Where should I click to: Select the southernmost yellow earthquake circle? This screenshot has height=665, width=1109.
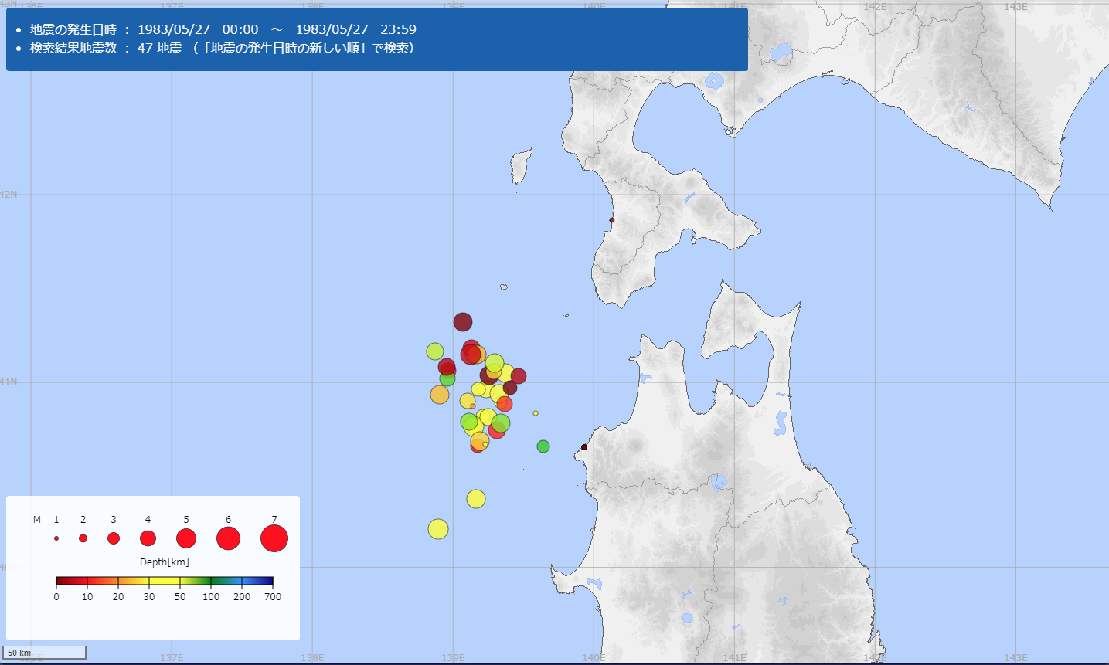pos(438,529)
